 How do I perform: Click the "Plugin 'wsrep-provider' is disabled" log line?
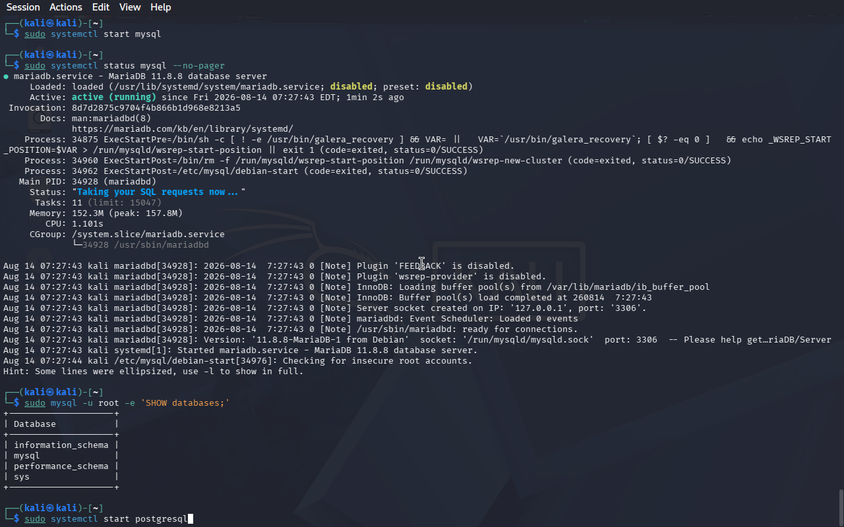click(x=274, y=277)
